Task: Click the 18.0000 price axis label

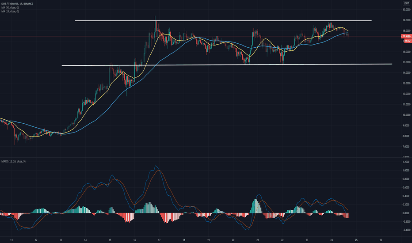Action: pyautogui.click(x=406, y=31)
